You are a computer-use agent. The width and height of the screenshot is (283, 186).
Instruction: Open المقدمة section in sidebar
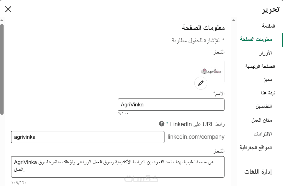tap(268, 26)
